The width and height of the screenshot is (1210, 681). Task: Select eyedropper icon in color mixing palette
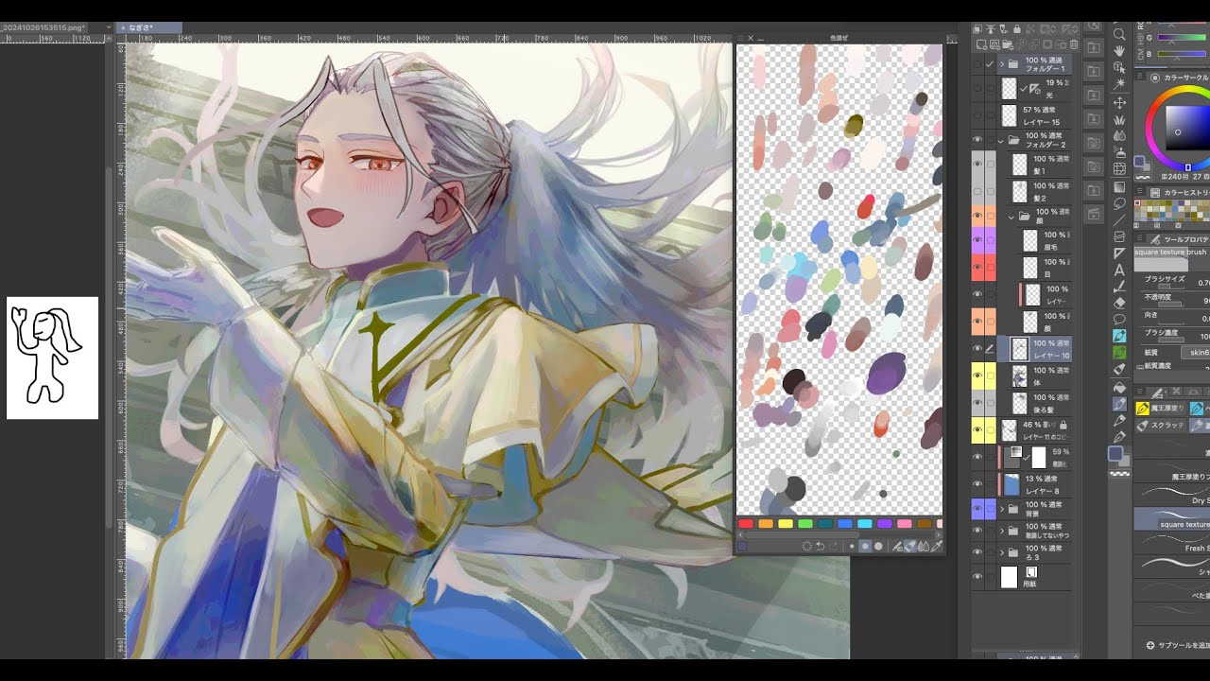pos(936,546)
